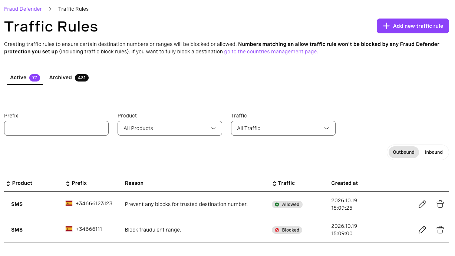Click the Reason column header

coord(134,183)
